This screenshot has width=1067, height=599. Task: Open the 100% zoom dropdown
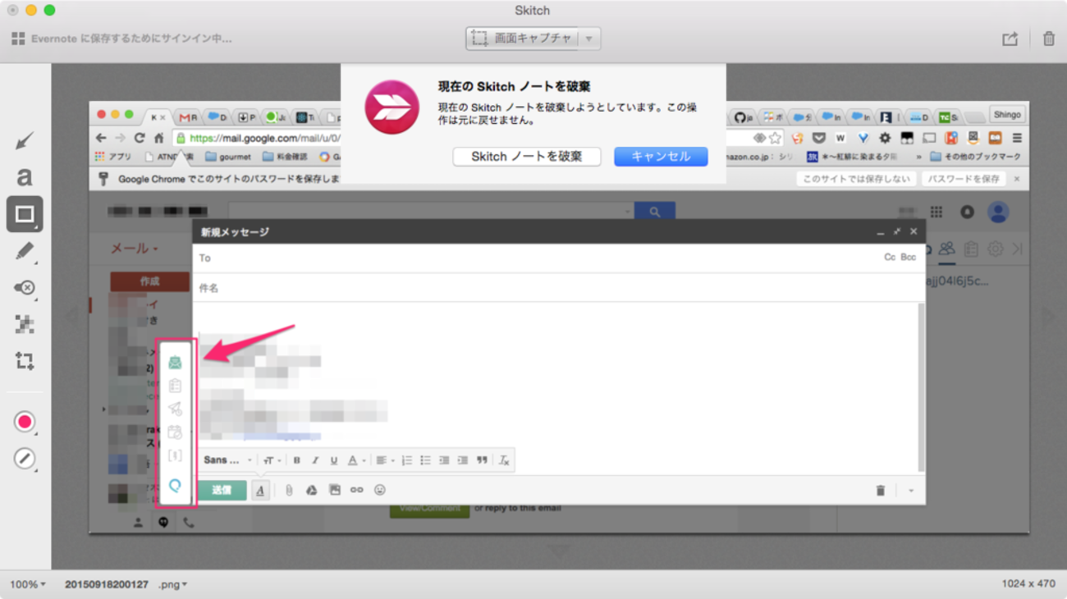(28, 584)
